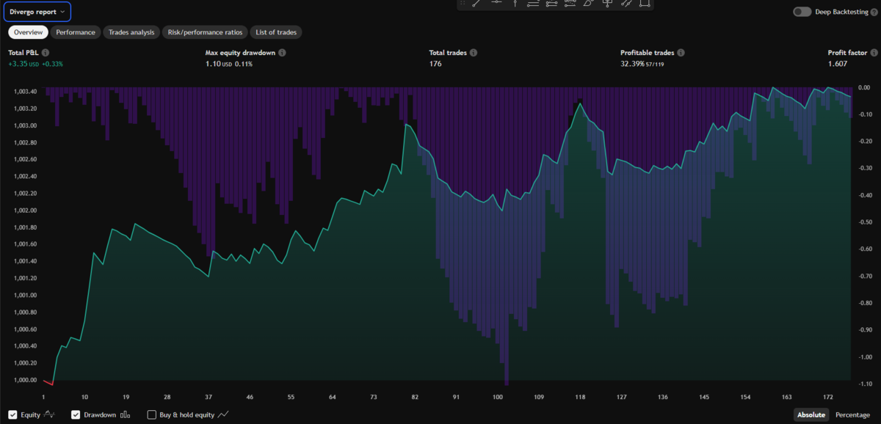
Task: Go to the Risk/performance ratios tab
Action: pos(206,32)
